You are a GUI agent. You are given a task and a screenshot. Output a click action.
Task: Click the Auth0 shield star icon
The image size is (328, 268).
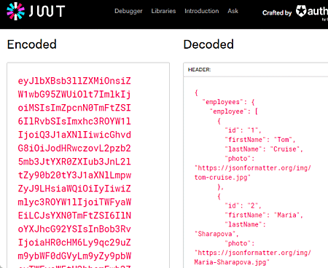click(x=301, y=11)
